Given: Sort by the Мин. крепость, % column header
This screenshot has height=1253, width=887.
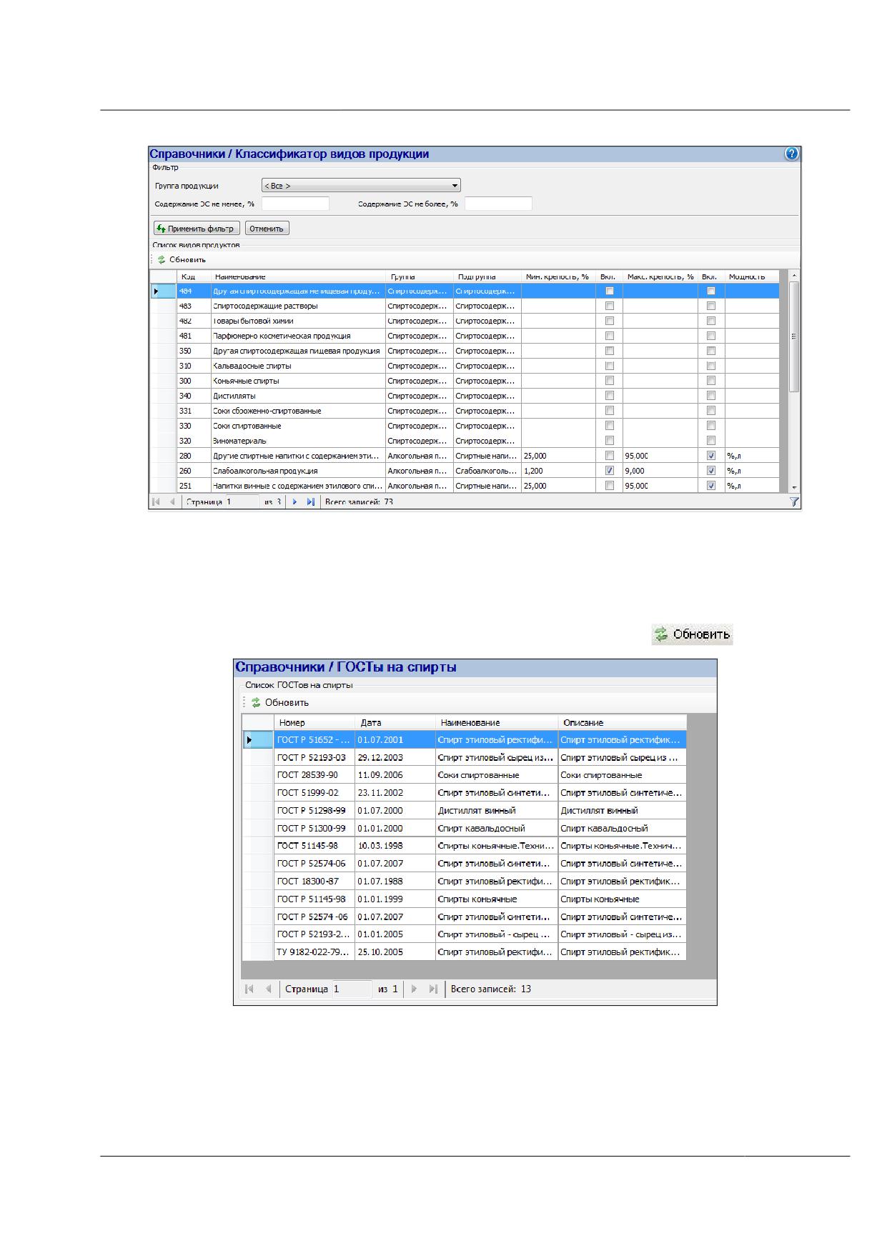Looking at the screenshot, I should click(558, 276).
